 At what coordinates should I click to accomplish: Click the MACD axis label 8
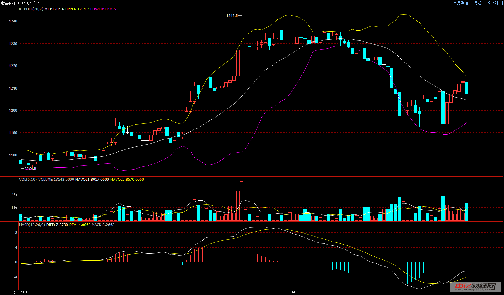point(16,233)
